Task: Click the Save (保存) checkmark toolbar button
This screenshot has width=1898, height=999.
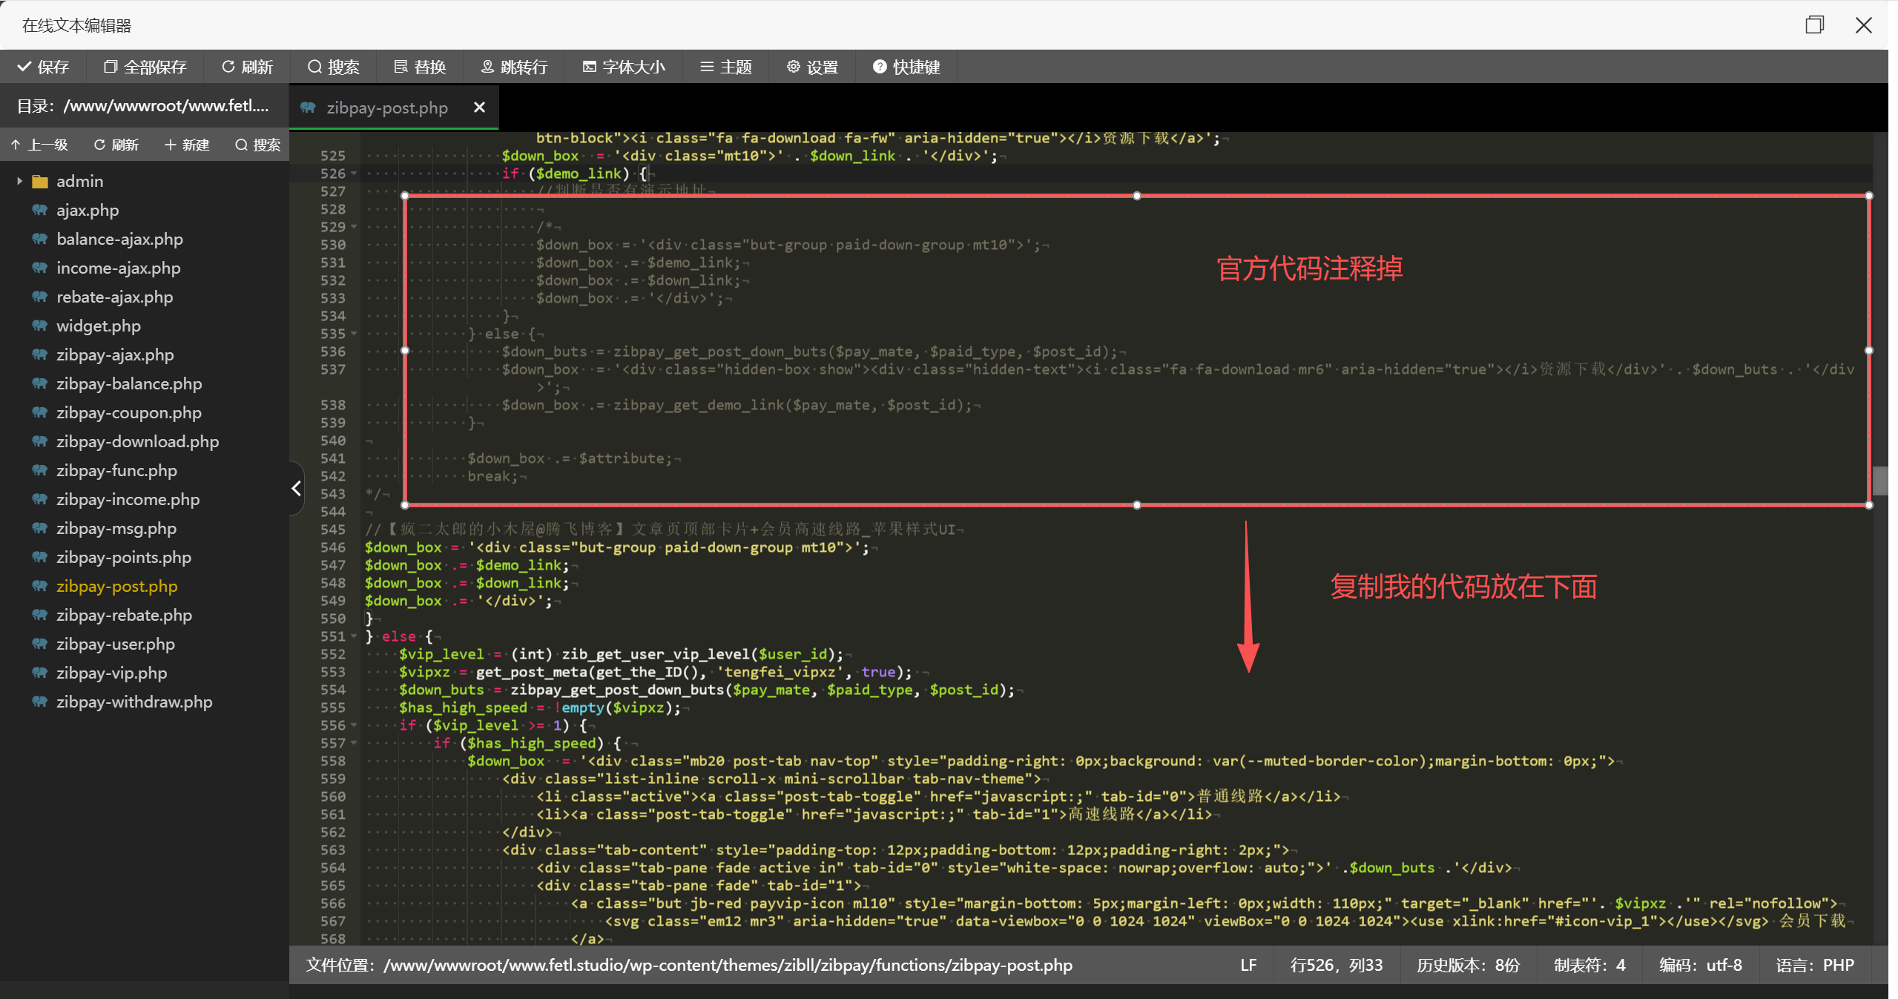Action: coord(43,67)
